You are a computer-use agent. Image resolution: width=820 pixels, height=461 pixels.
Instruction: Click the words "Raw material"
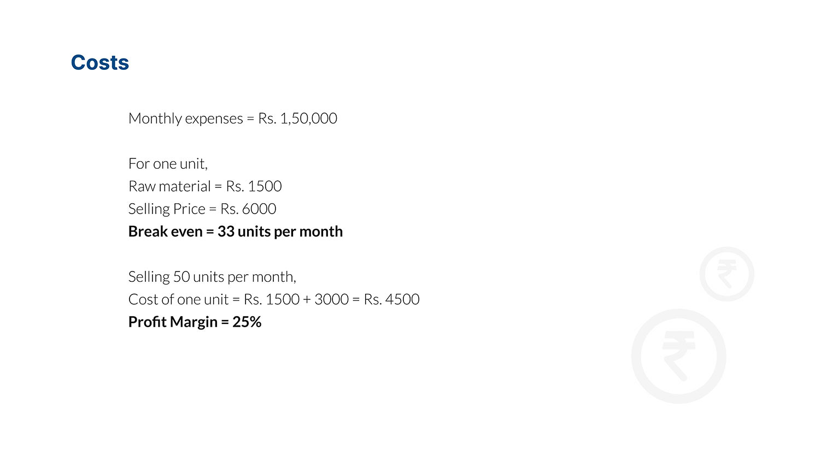[x=169, y=186]
